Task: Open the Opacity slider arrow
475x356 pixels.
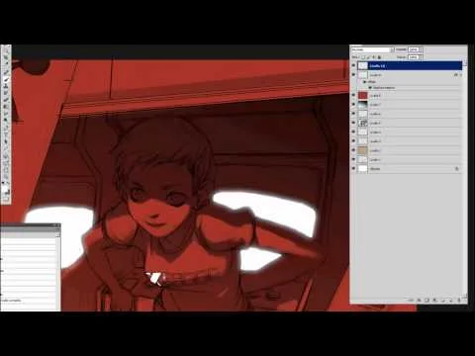Action: (422, 49)
